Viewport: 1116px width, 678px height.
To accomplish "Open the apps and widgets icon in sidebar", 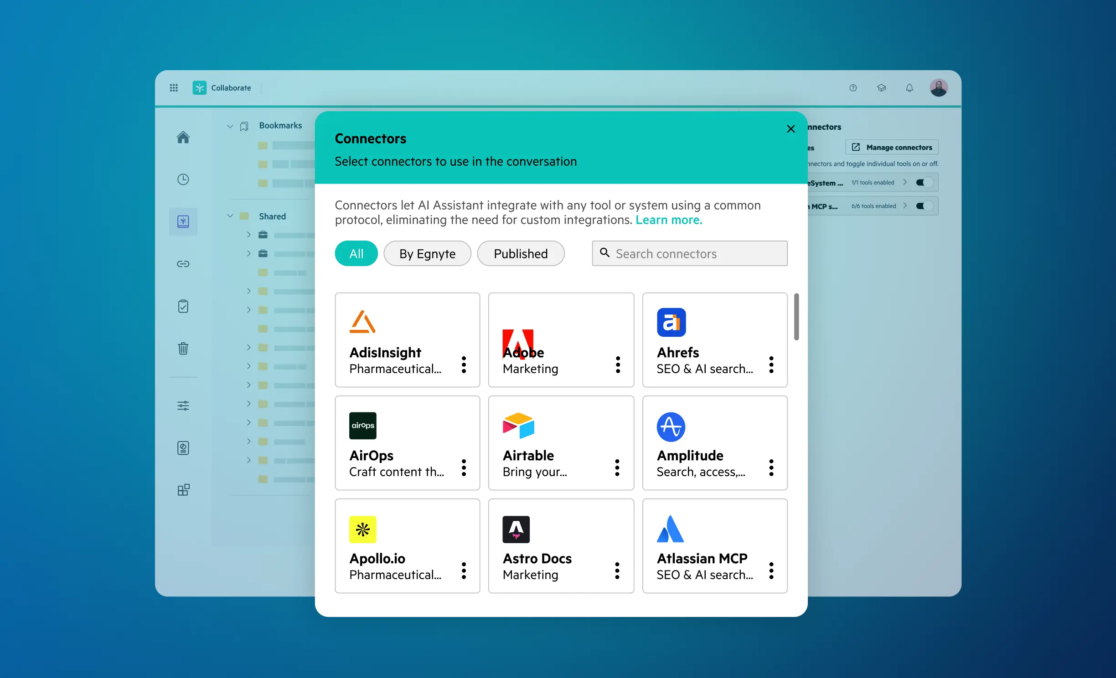I will click(183, 490).
